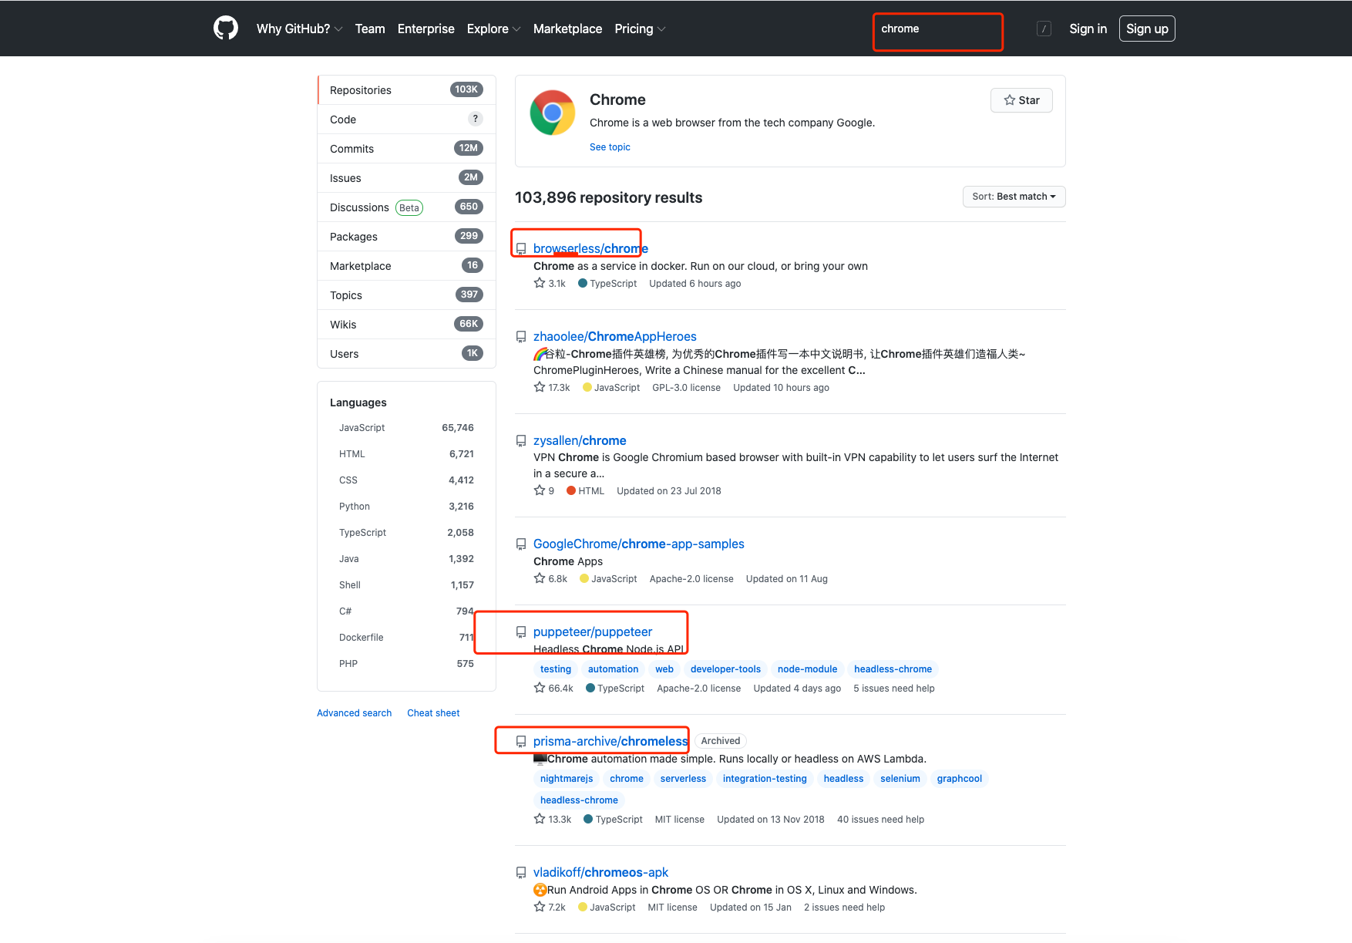Open the Sort: Best match dropdown
The width and height of the screenshot is (1352, 943).
click(1014, 197)
